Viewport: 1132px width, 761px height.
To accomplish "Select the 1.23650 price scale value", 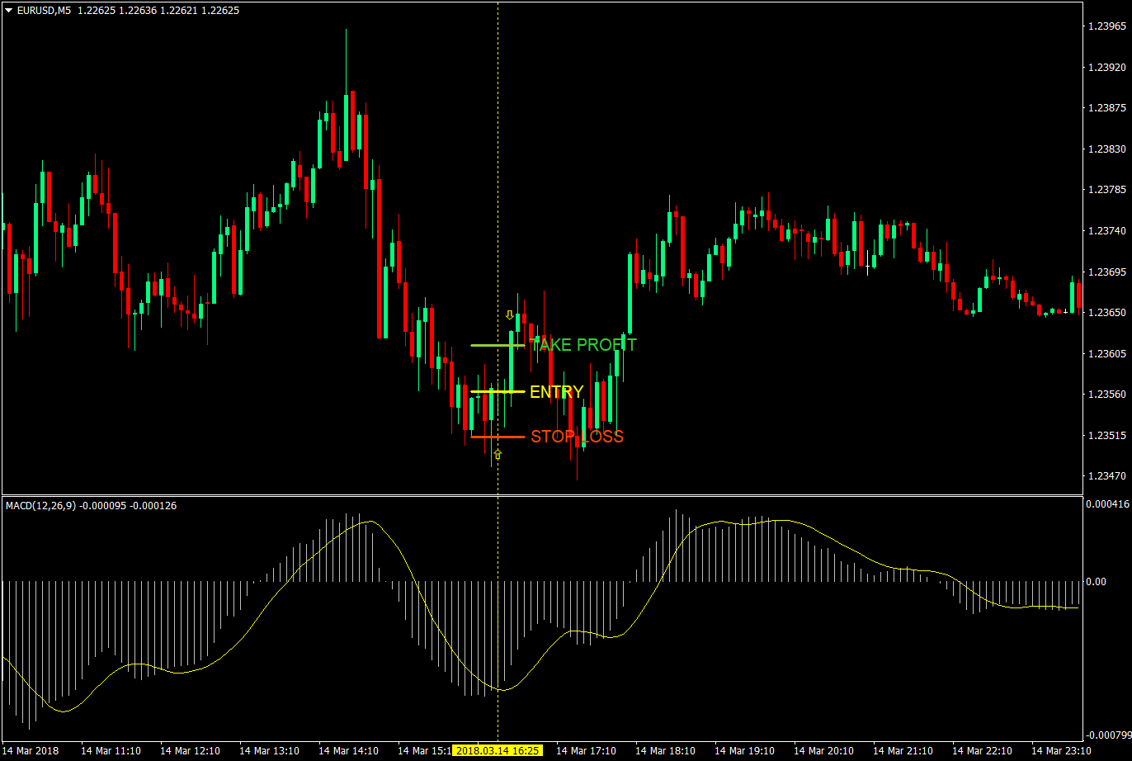I will [x=1109, y=312].
